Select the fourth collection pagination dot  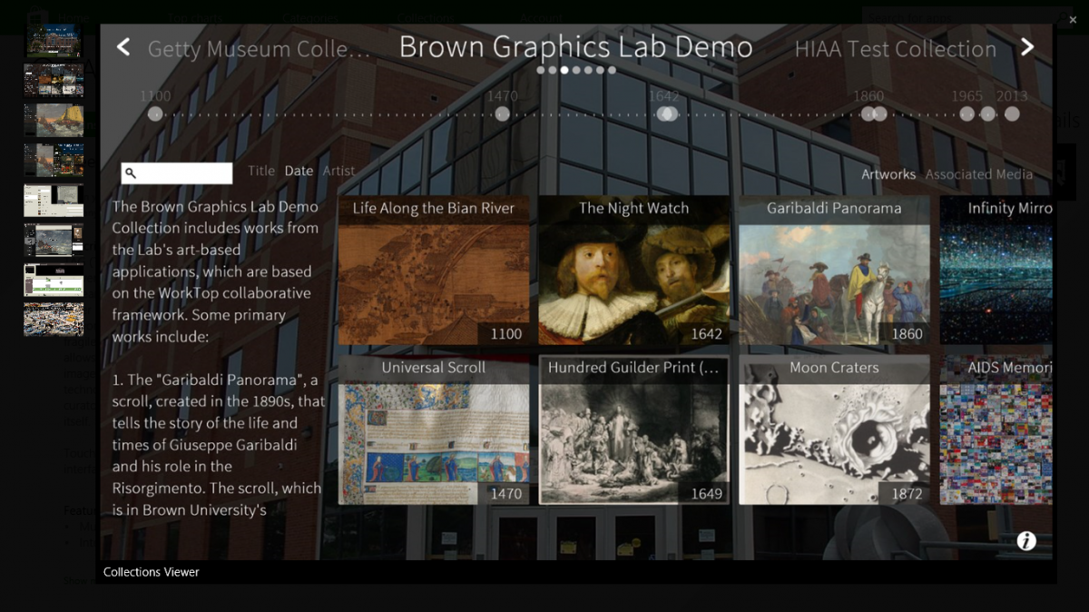(576, 70)
